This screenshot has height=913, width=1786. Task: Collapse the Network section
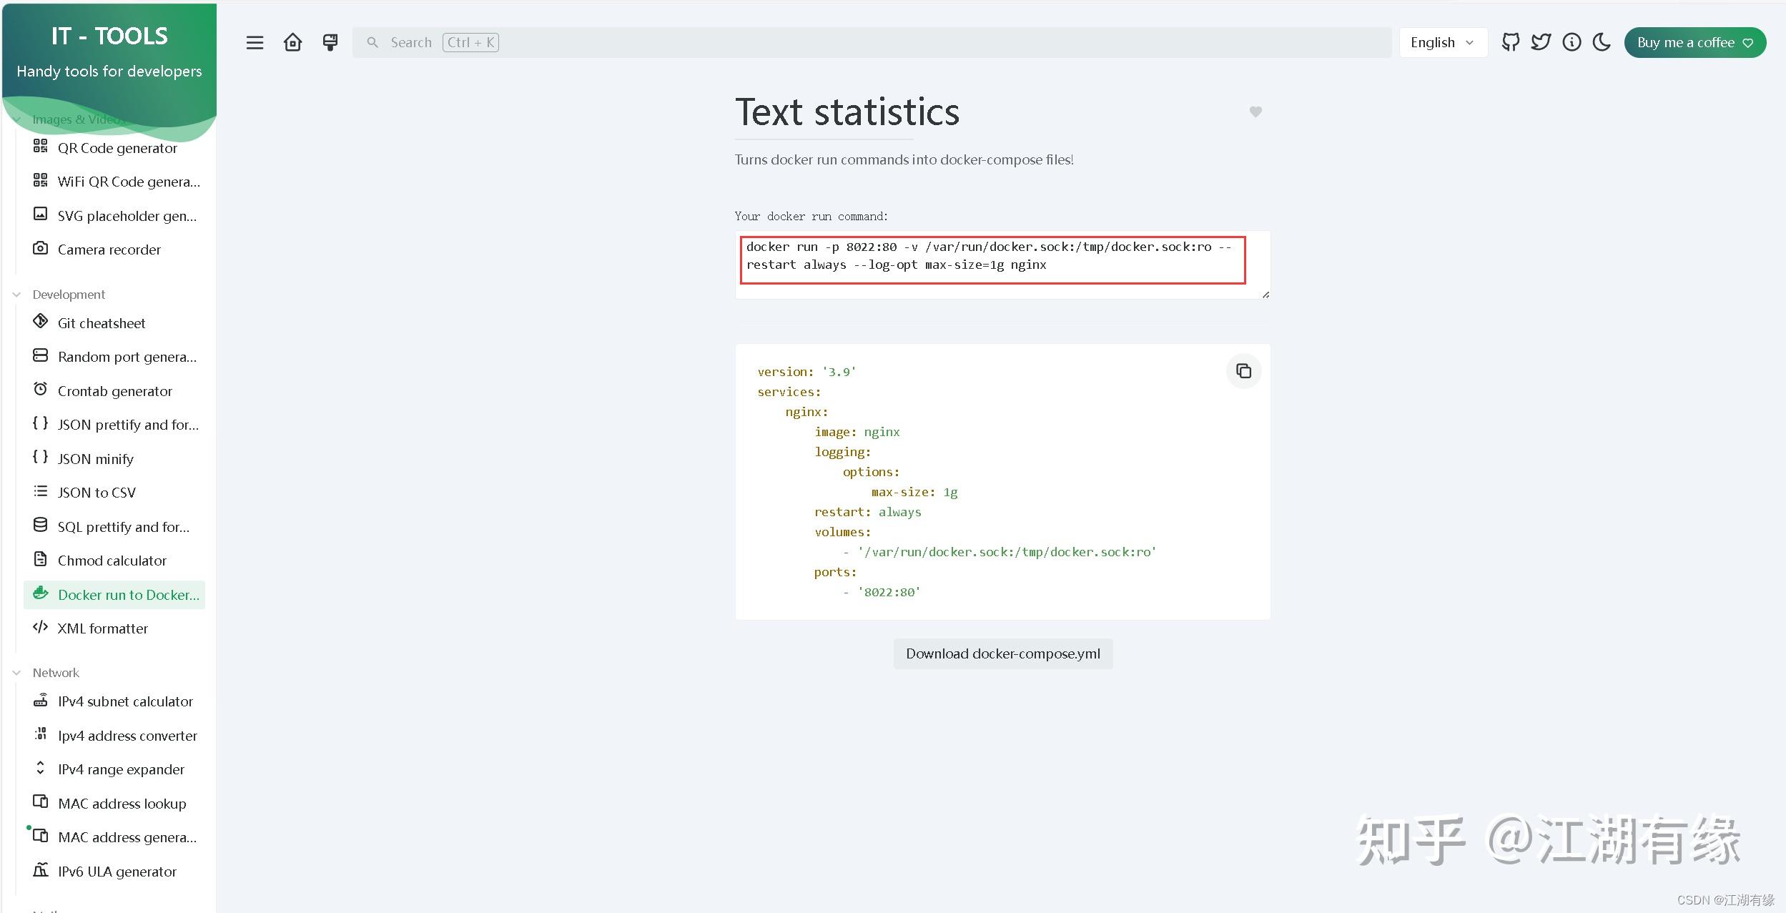(x=16, y=672)
